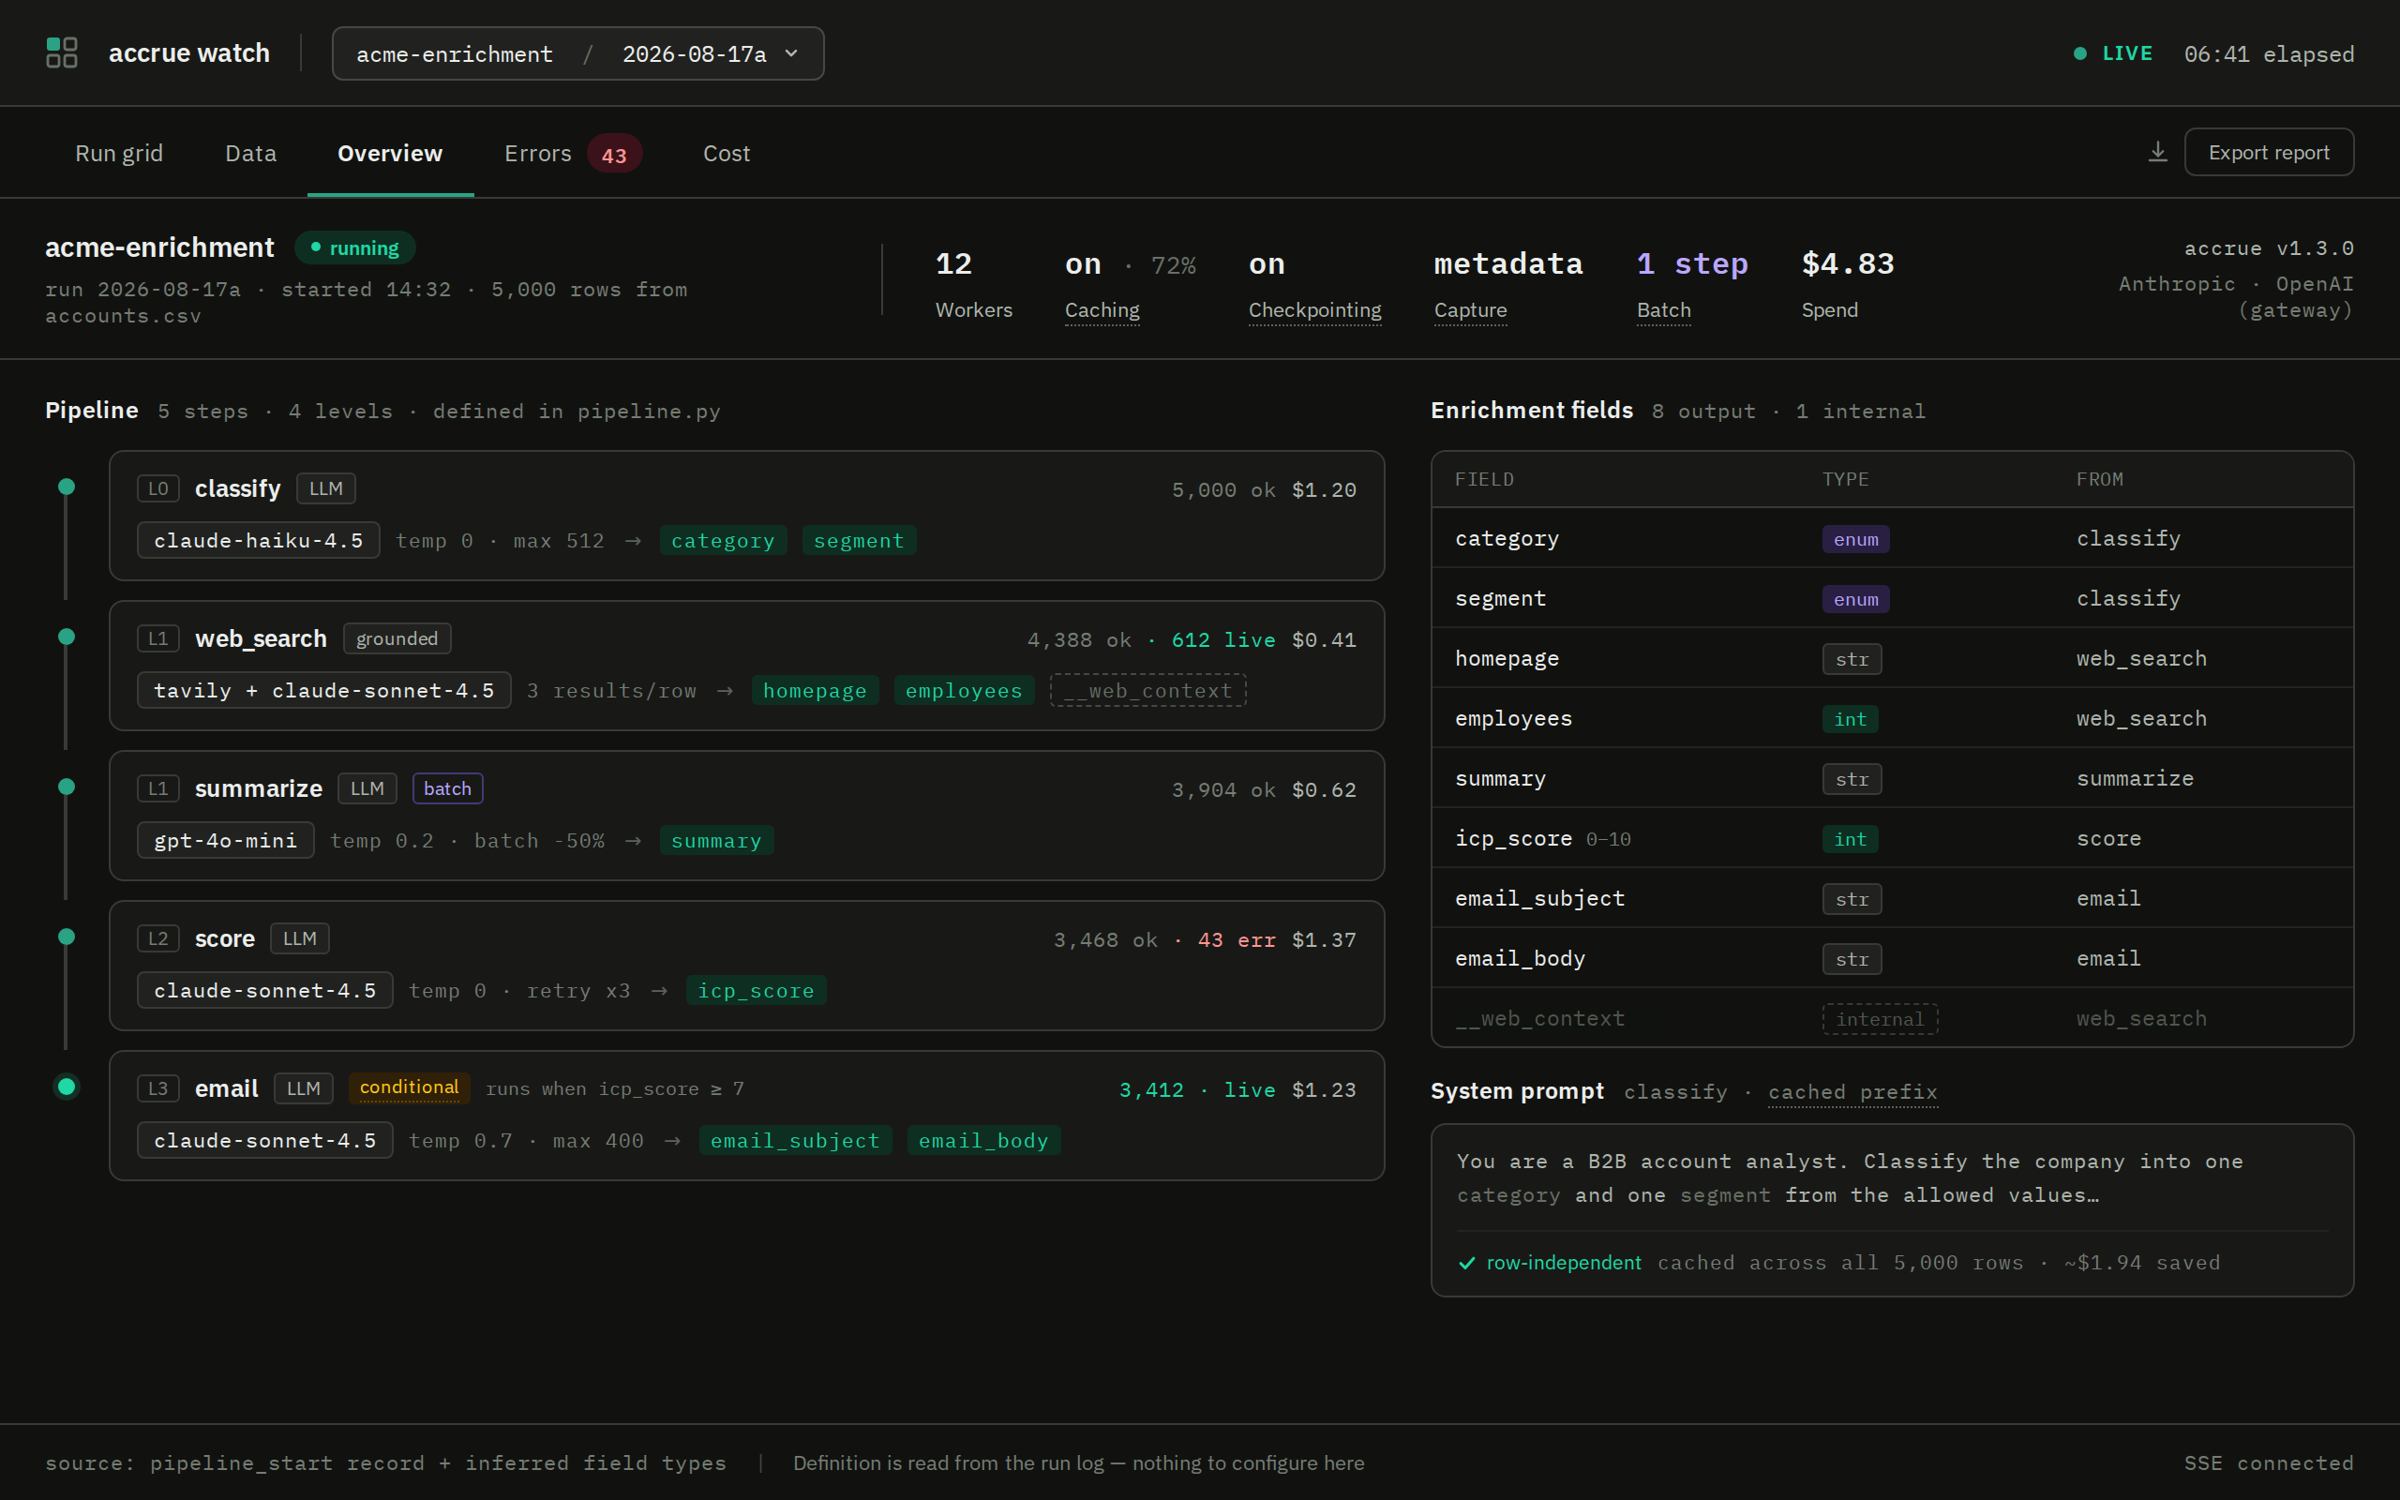
Task: Click the Export report button
Action: (x=2268, y=152)
